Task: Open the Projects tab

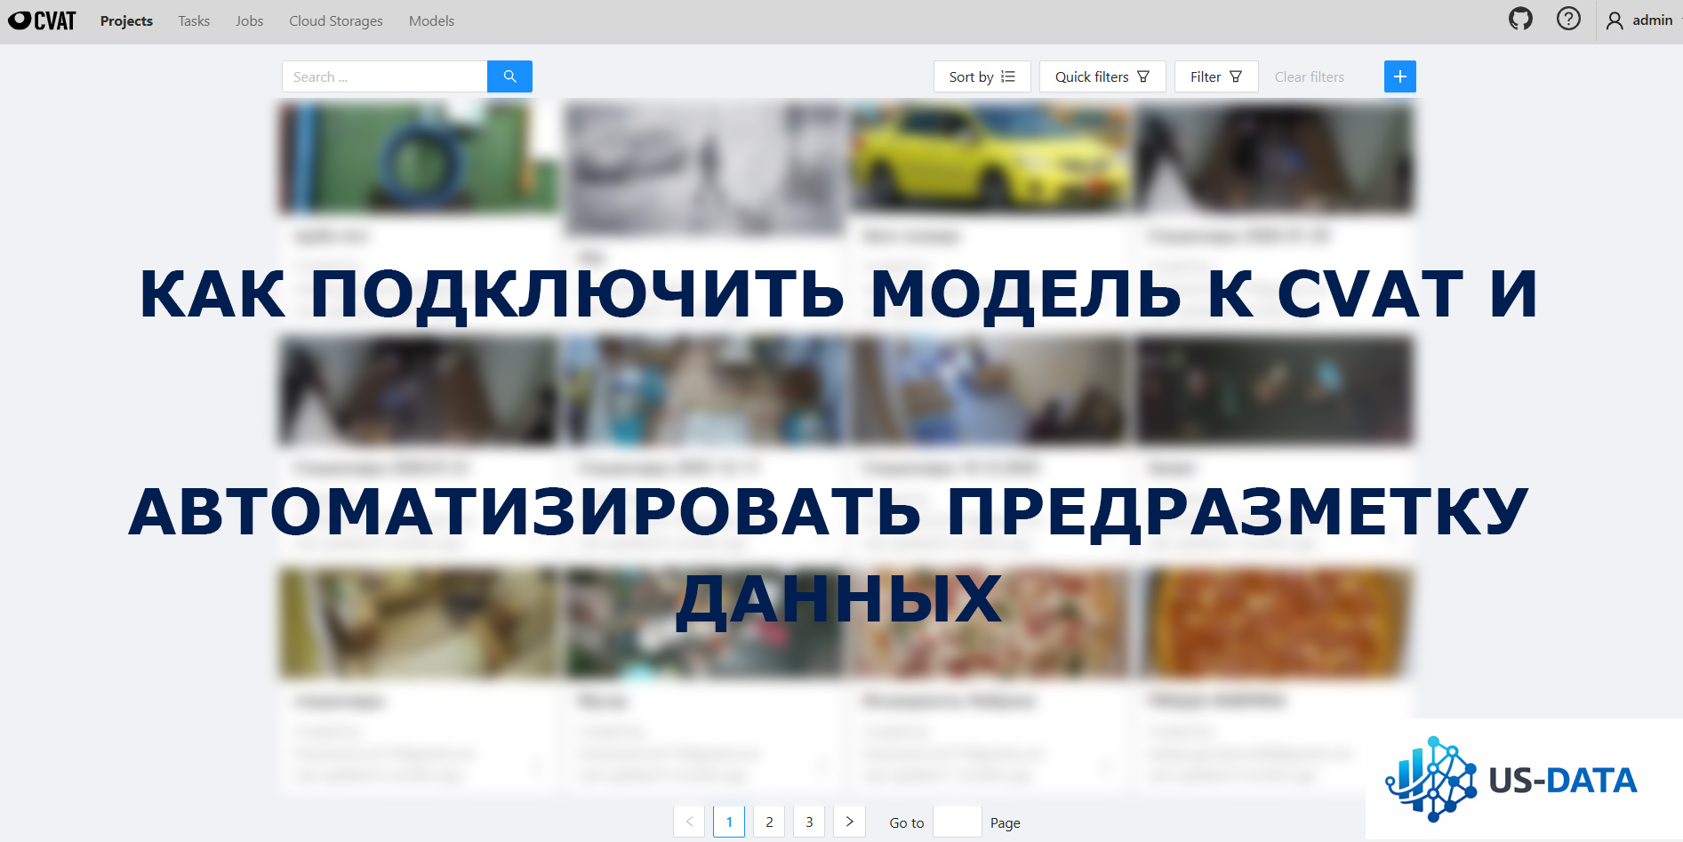Action: pos(126,20)
